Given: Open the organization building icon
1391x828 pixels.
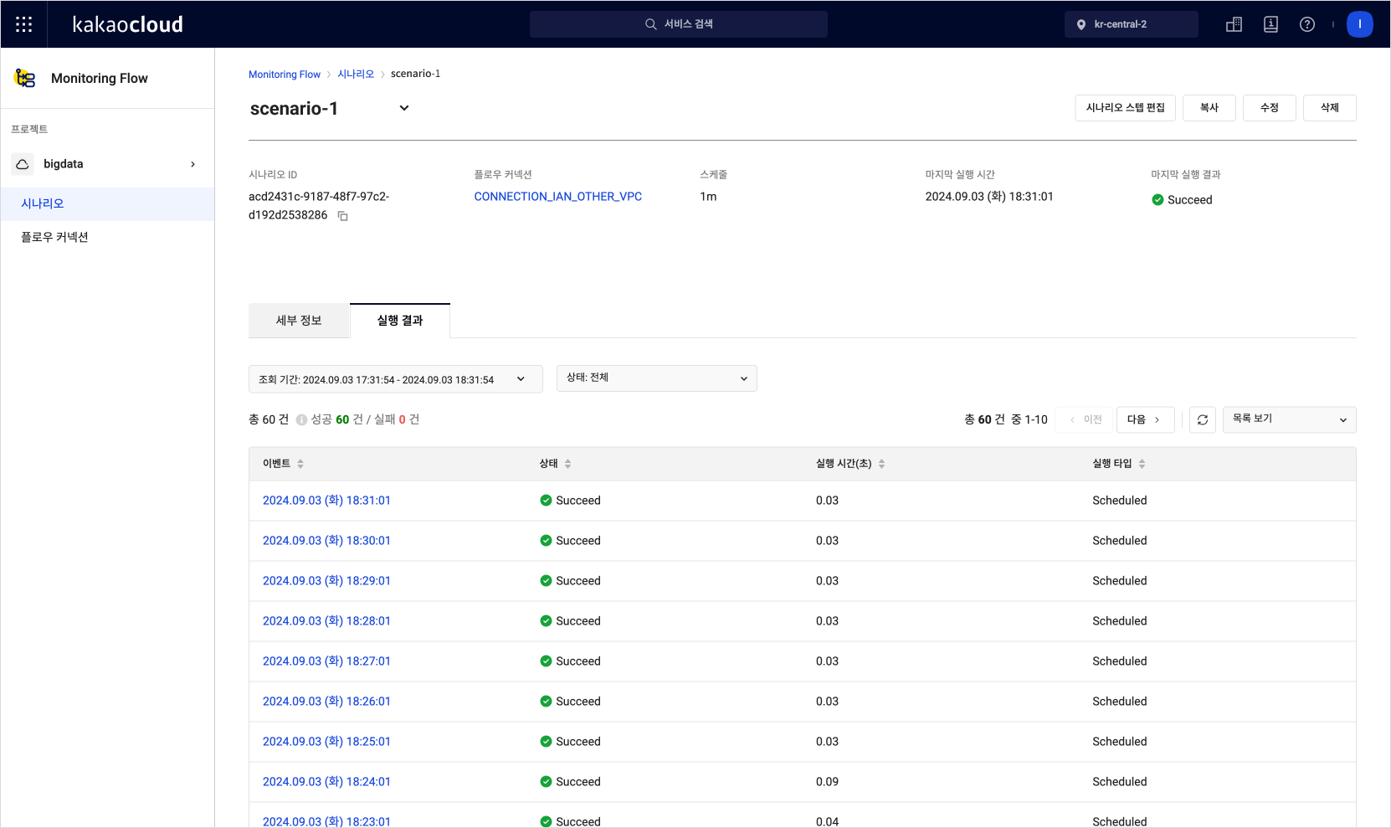Looking at the screenshot, I should pos(1234,24).
